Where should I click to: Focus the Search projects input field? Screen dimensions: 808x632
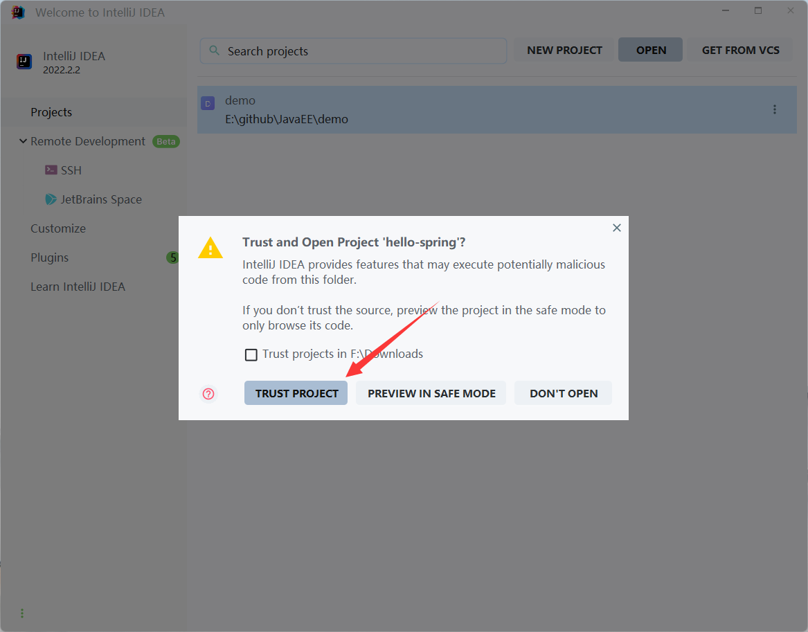click(360, 51)
